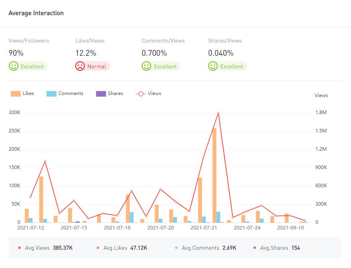Click the tallest orange Likes bar
This screenshot has height=268, width=351.
[214, 175]
